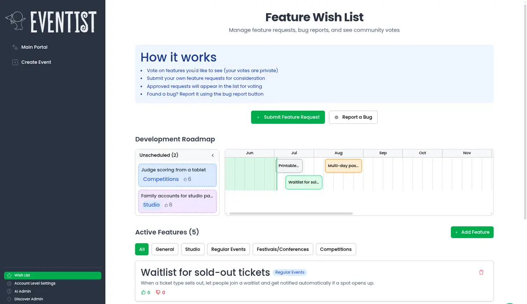This screenshot has height=304, width=527.
Task: Filter features by General
Action: [x=165, y=249]
